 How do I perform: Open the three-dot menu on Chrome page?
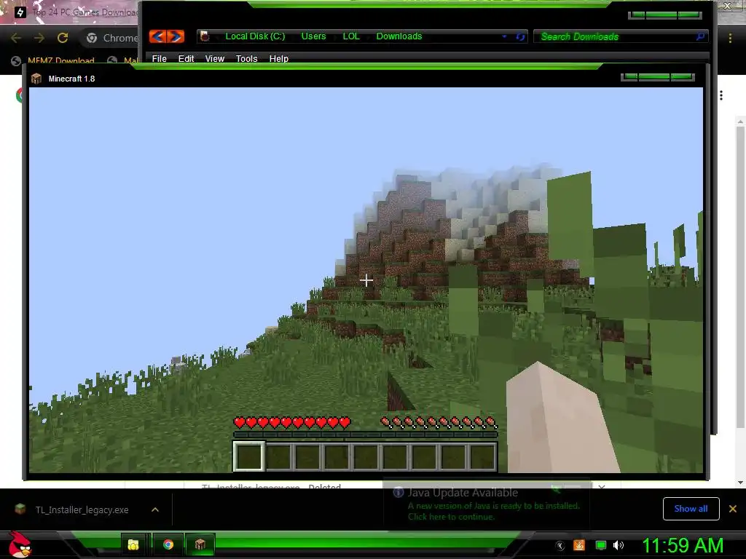(x=721, y=95)
